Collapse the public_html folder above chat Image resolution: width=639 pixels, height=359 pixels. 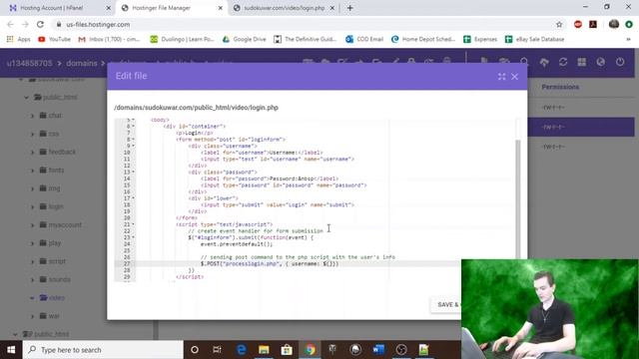(26, 98)
